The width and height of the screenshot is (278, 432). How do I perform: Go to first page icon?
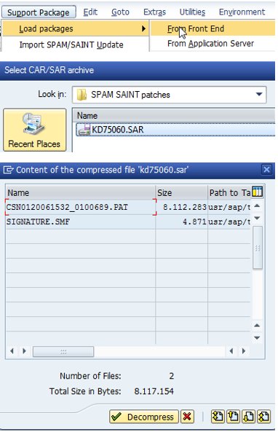[218, 417]
